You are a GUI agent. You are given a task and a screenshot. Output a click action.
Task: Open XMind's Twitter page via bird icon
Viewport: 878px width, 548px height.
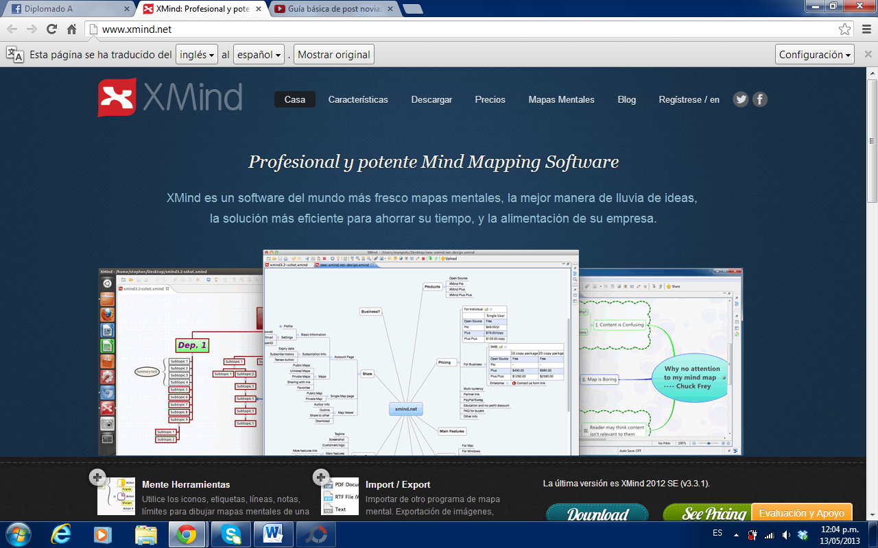(x=740, y=99)
